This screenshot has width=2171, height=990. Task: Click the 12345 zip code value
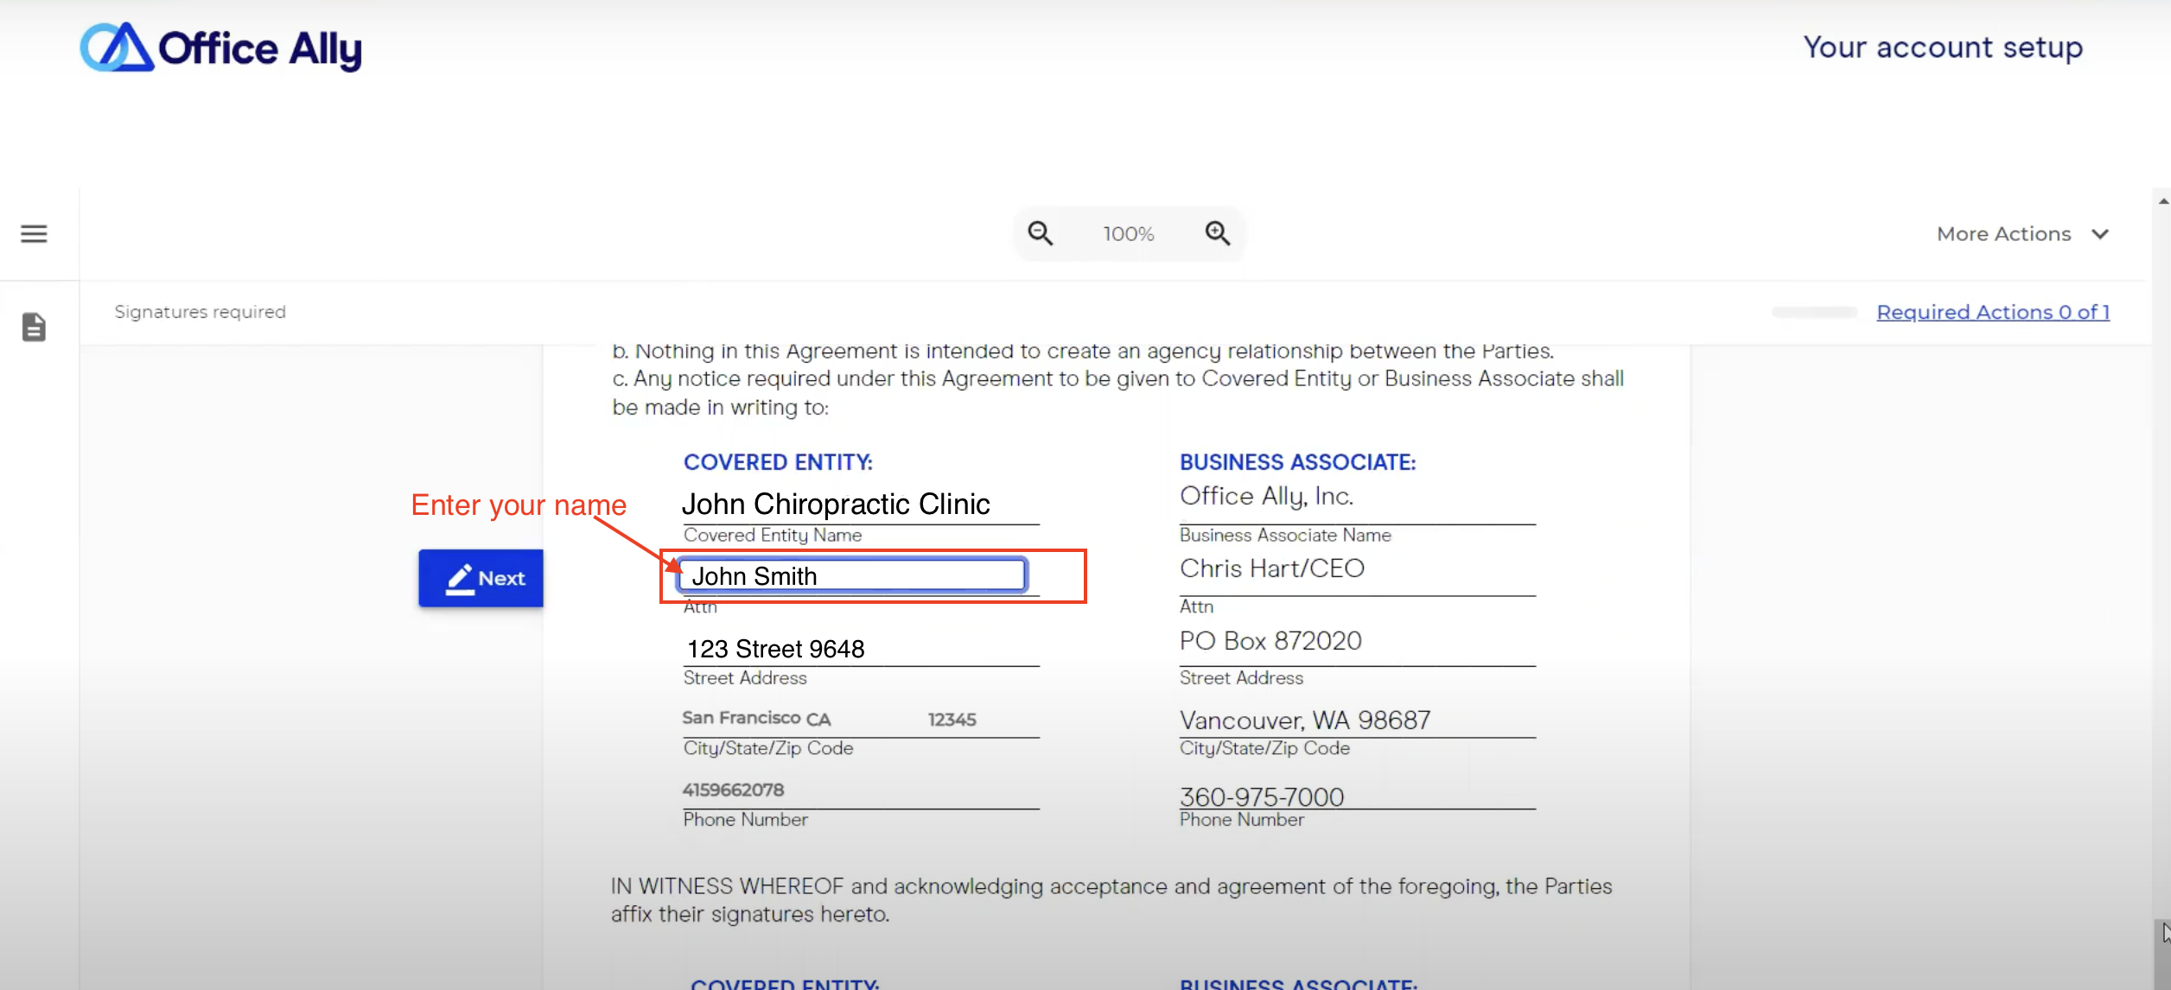952,720
